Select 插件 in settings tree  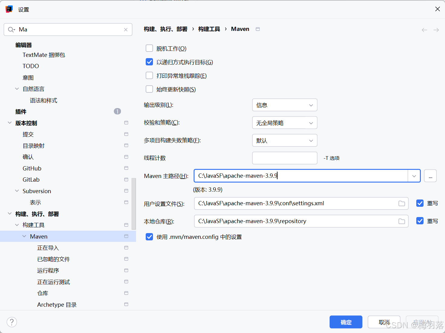pyautogui.click(x=21, y=112)
